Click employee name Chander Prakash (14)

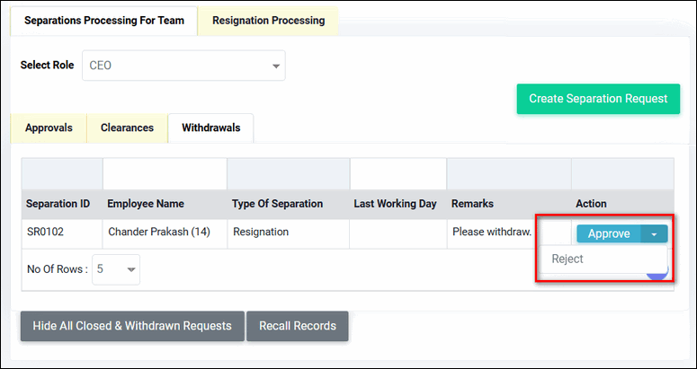point(159,232)
